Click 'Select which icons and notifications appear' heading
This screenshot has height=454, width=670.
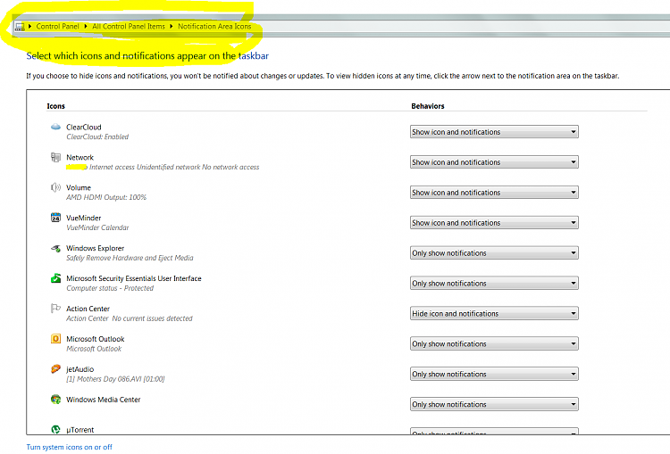coord(147,55)
